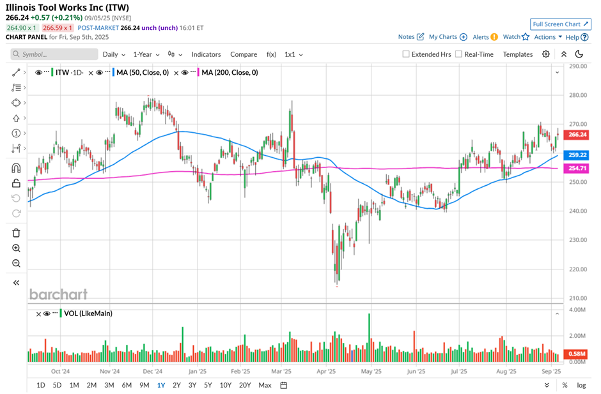This screenshot has width=601, height=394.
Task: Select the 5D time range
Action: (57, 385)
